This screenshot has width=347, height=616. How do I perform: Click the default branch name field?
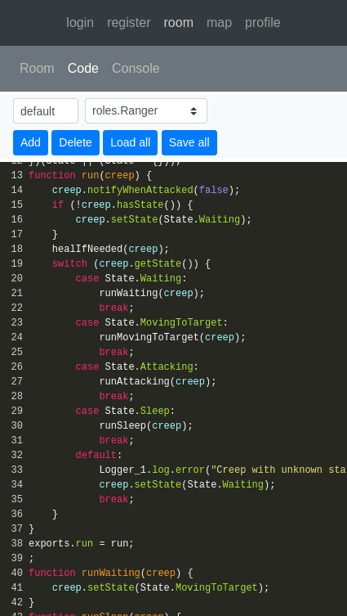[x=46, y=110]
